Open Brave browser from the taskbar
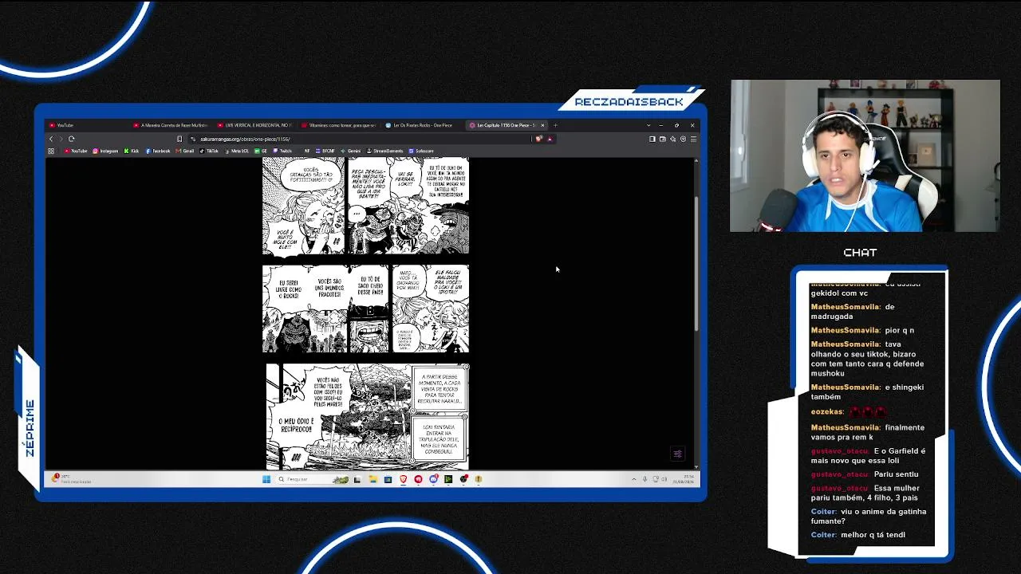The width and height of the screenshot is (1021, 574). 403,479
